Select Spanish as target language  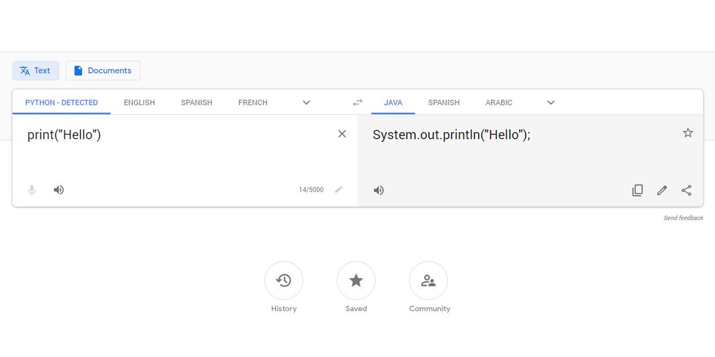pos(444,102)
